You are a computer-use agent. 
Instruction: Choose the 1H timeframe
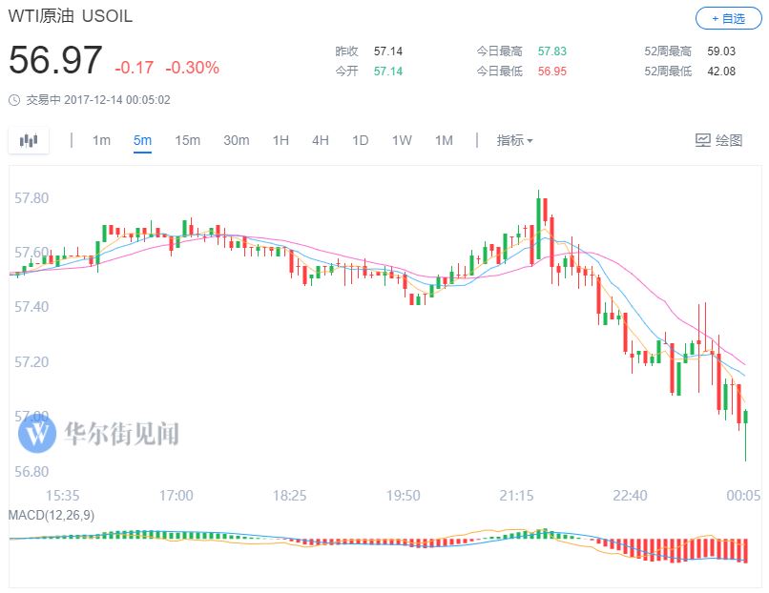pos(281,141)
